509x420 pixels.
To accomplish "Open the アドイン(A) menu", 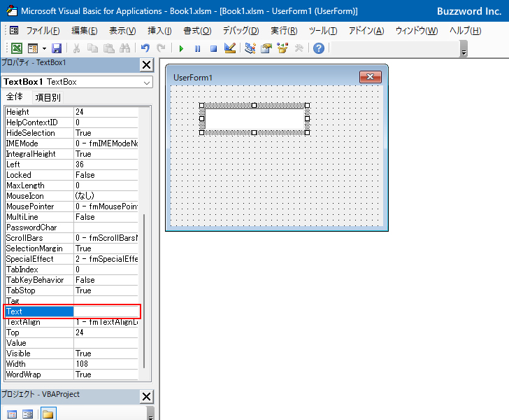I will 366,31.
